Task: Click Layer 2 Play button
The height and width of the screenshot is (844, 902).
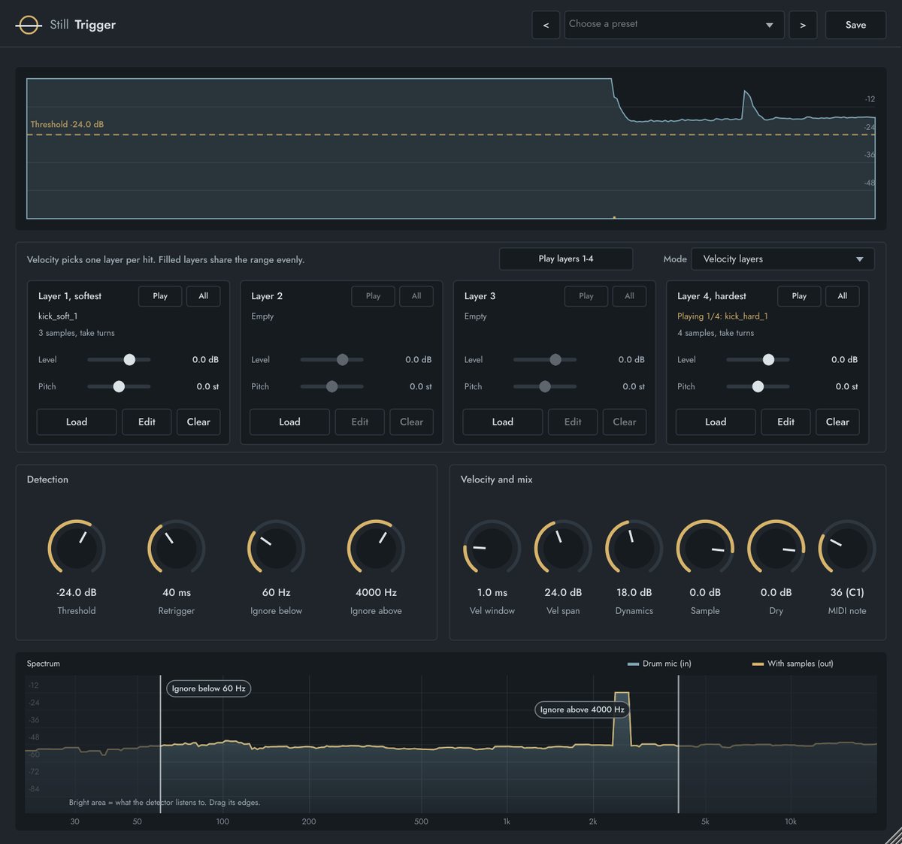Action: pos(373,296)
